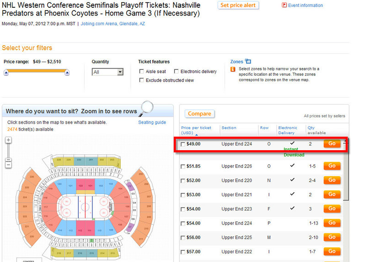Toggle Exclude obstructed view checkbox
Screen dimensions: 365x262
click(x=141, y=80)
